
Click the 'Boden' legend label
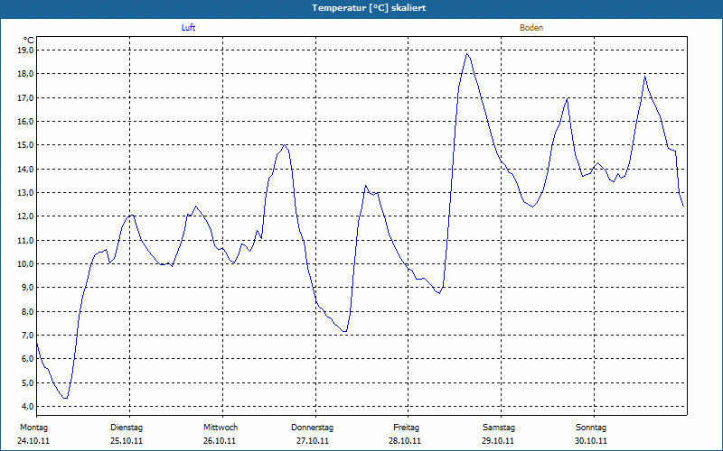(x=531, y=28)
